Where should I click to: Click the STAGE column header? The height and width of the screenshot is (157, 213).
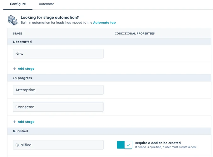tap(17, 33)
